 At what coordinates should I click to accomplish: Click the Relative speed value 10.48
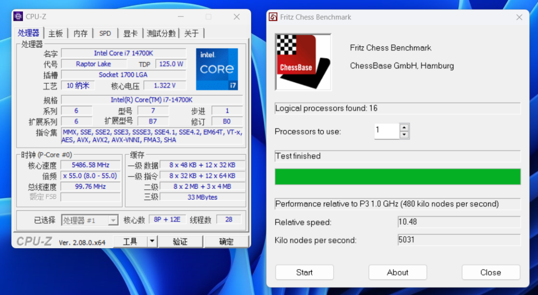tap(459, 222)
